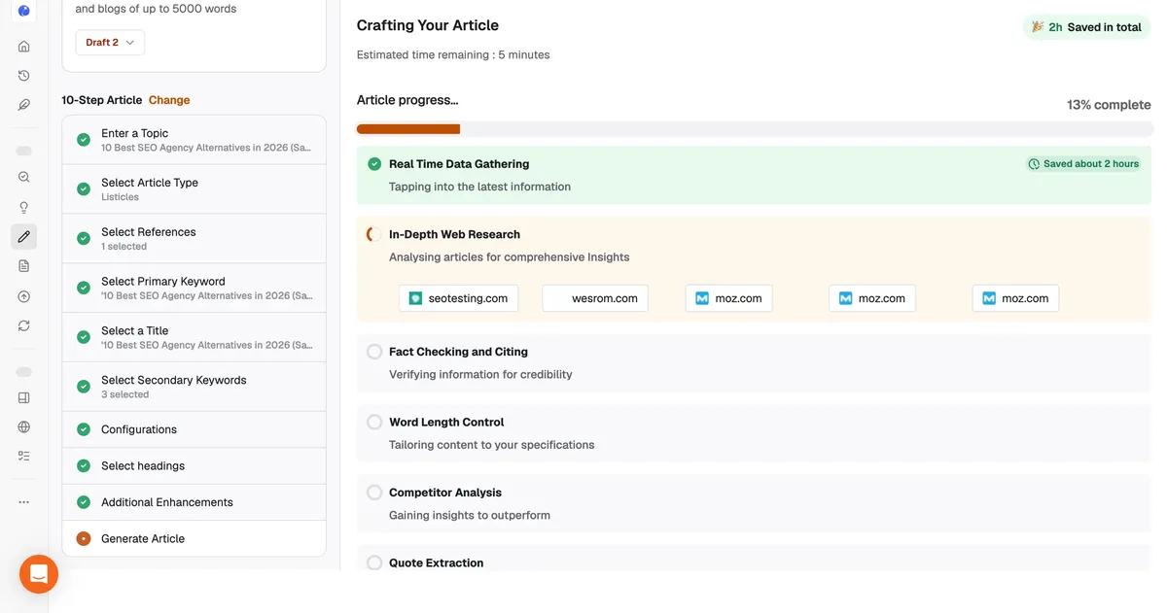Image resolution: width=1167 pixels, height=613 pixels.
Task: Click the Estimated time remaining text
Action: [x=453, y=55]
